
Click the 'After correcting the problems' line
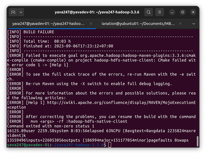101,117
